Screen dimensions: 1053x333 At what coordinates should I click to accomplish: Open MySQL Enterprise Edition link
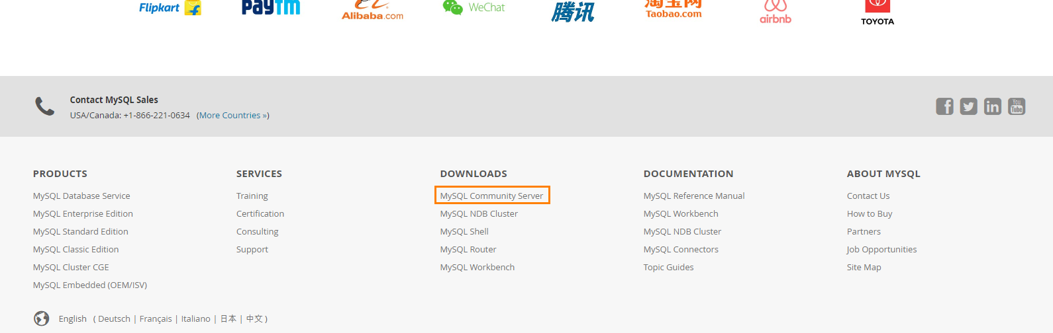pyautogui.click(x=83, y=213)
